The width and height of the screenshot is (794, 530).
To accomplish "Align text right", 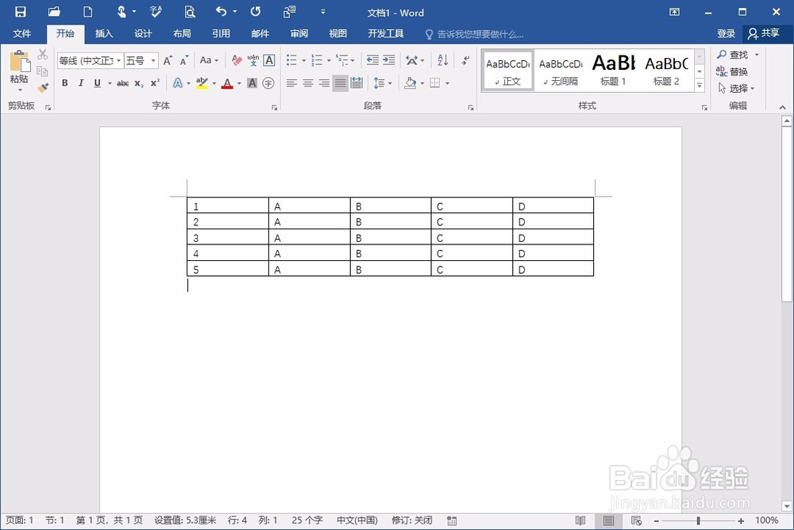I will [324, 83].
